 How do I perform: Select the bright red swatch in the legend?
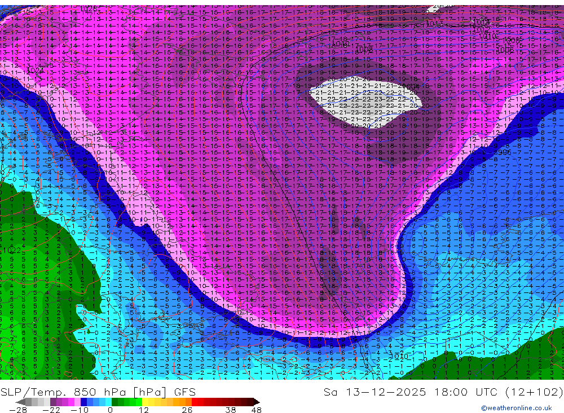pyautogui.click(x=195, y=402)
